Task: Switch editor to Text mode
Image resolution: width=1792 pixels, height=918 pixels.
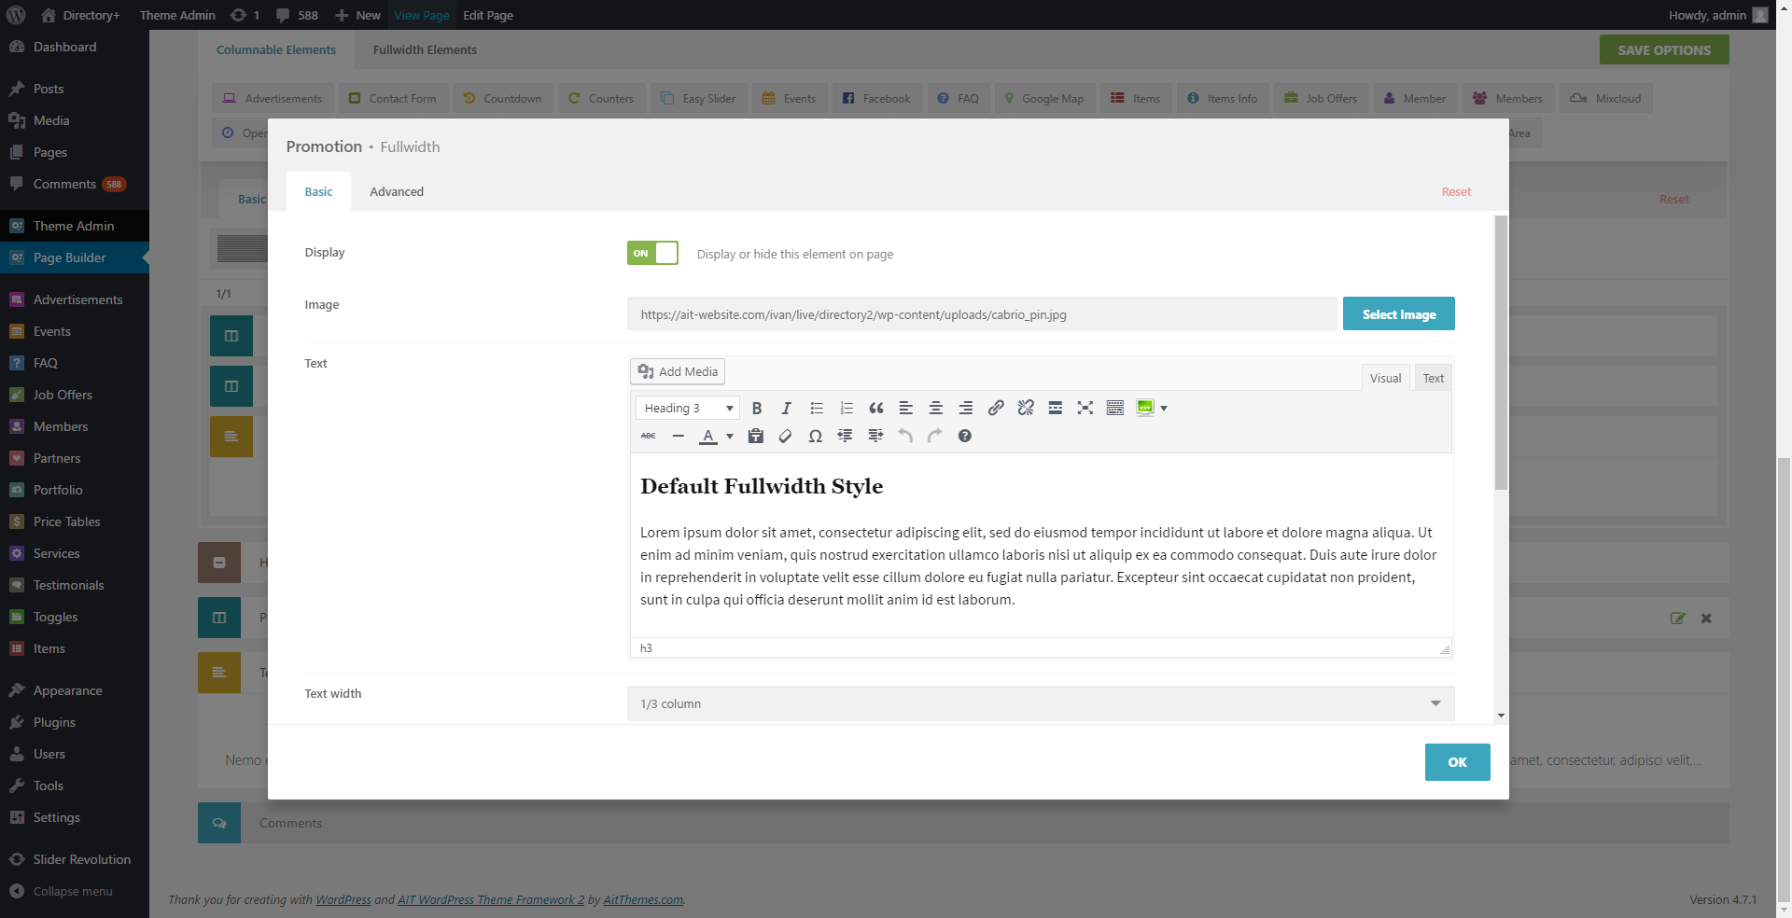Action: 1434,378
